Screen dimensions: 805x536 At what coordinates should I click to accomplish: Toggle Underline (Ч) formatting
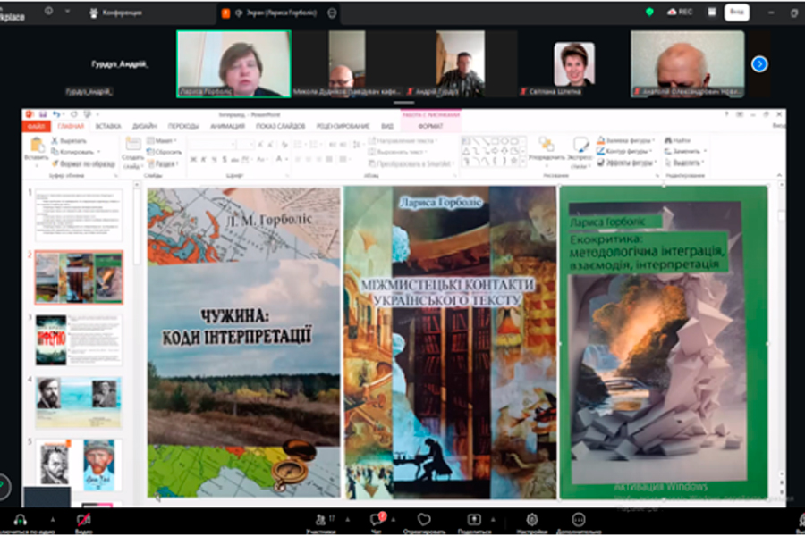(214, 160)
